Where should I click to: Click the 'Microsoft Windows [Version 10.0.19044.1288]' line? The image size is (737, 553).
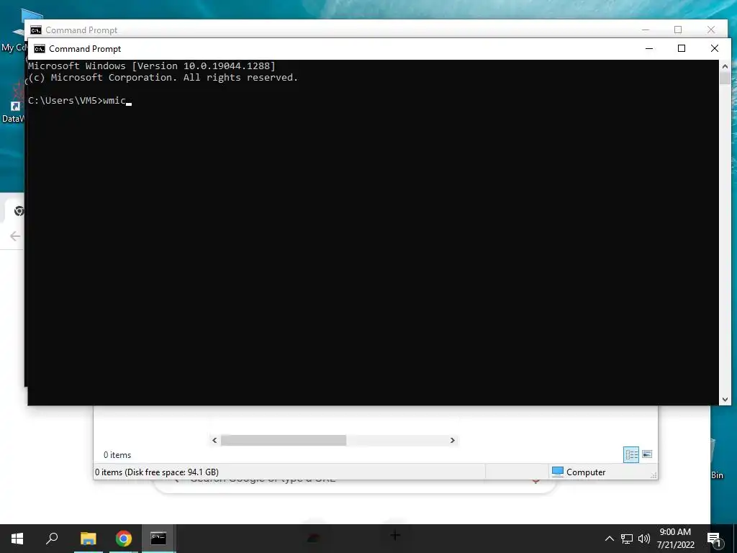pyautogui.click(x=152, y=66)
